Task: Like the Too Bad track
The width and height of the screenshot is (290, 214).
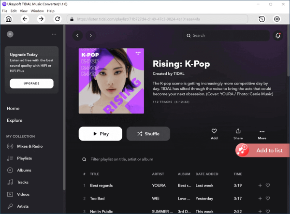Action: (x=268, y=199)
